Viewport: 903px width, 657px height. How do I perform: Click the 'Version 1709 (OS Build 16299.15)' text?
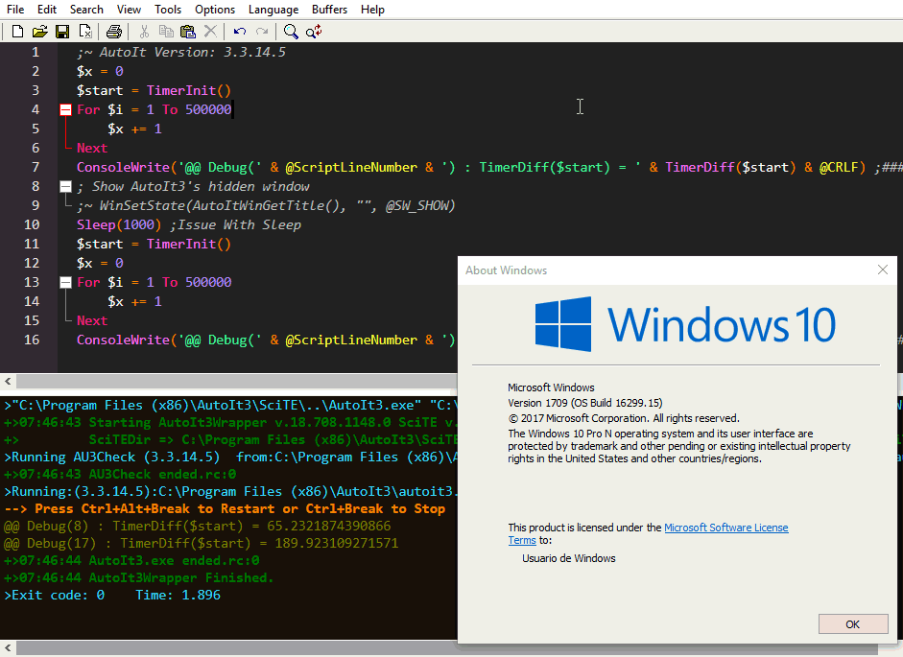point(585,403)
